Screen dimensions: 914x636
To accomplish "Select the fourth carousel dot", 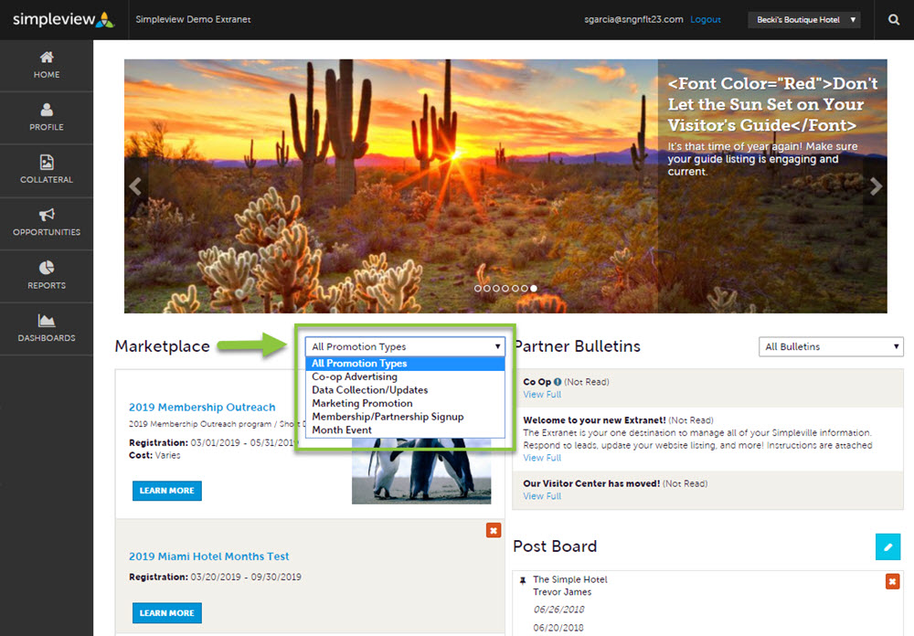I will 505,288.
